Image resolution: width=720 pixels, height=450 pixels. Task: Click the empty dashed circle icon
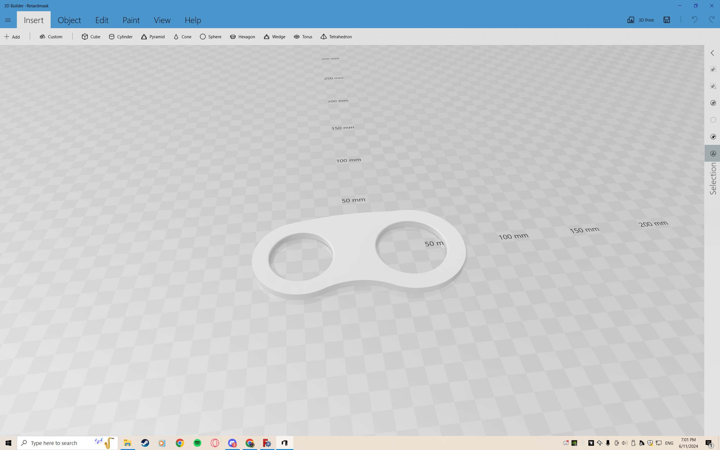point(713,120)
